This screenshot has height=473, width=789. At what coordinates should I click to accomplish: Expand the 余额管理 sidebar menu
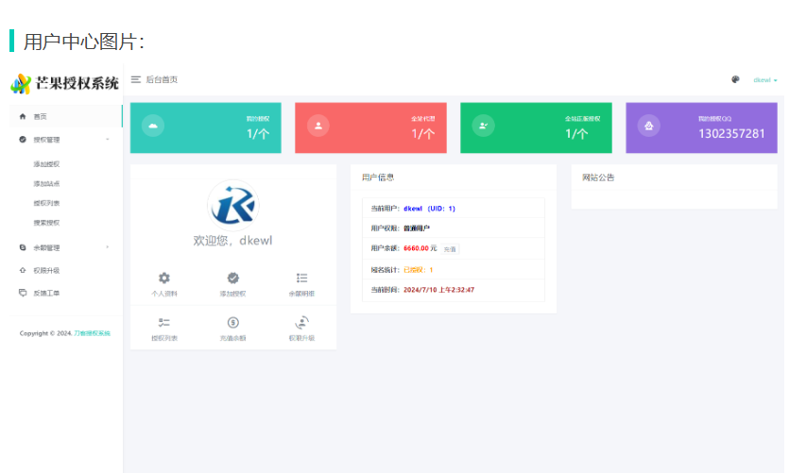coord(66,247)
